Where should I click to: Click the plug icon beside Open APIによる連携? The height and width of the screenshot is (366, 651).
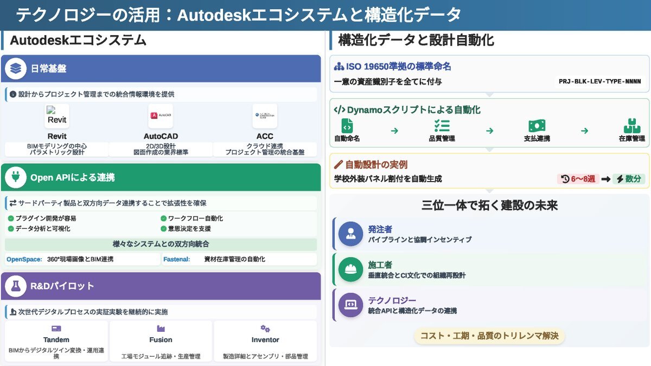coord(16,177)
